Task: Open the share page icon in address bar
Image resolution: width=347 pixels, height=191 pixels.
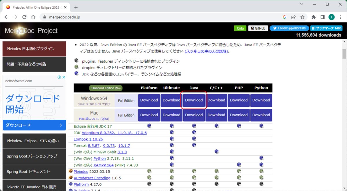Action: (x=294, y=17)
